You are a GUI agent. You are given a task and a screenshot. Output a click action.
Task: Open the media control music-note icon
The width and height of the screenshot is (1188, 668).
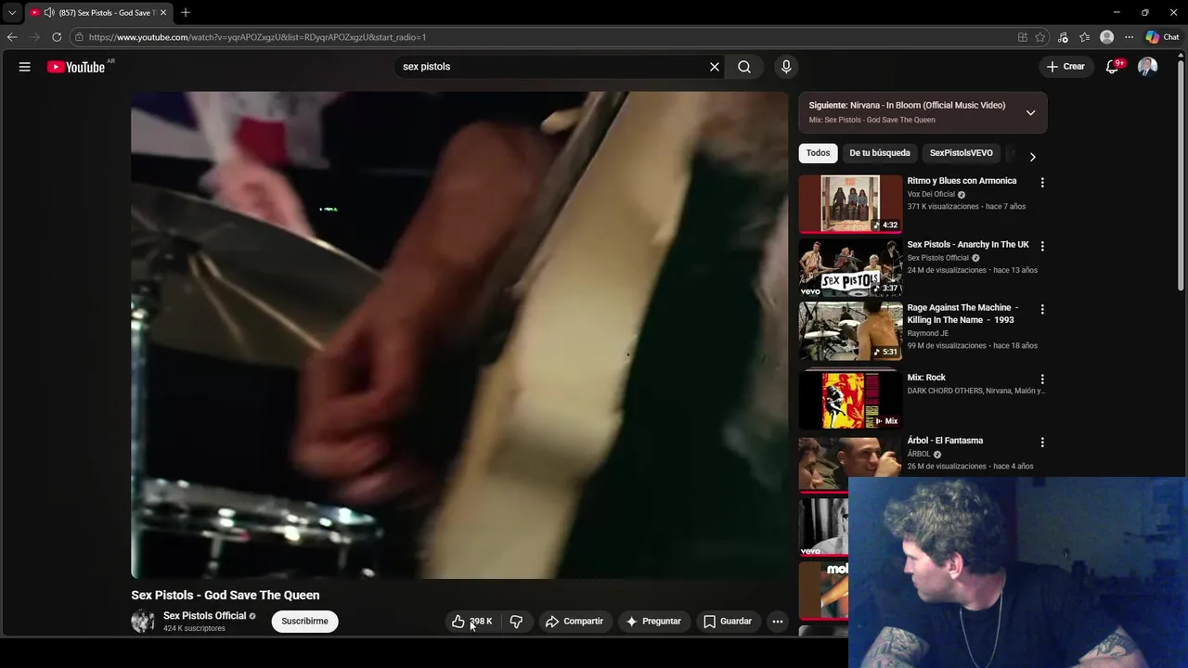(1063, 37)
